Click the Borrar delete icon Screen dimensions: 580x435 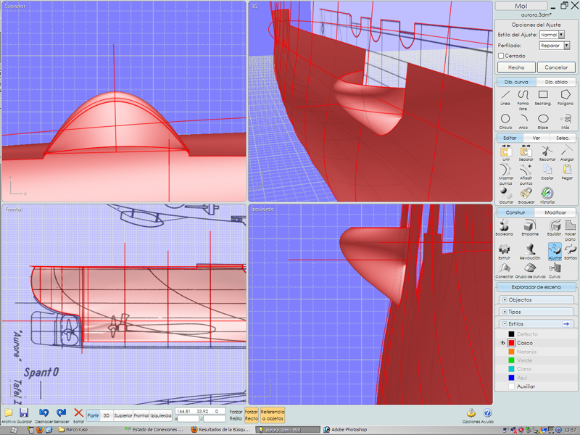pyautogui.click(x=78, y=415)
